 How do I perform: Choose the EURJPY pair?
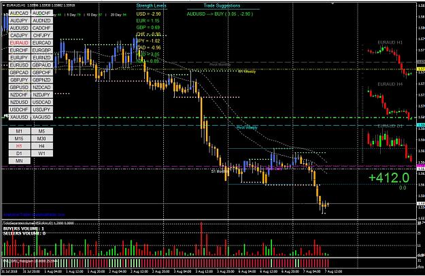pos(19,58)
